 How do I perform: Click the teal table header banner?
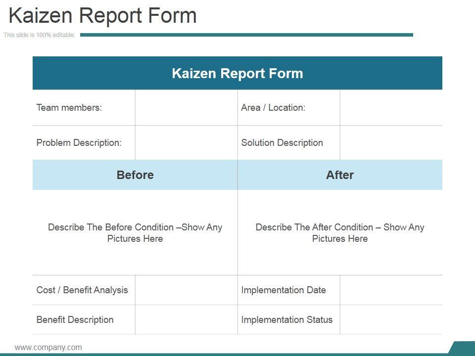click(x=237, y=73)
